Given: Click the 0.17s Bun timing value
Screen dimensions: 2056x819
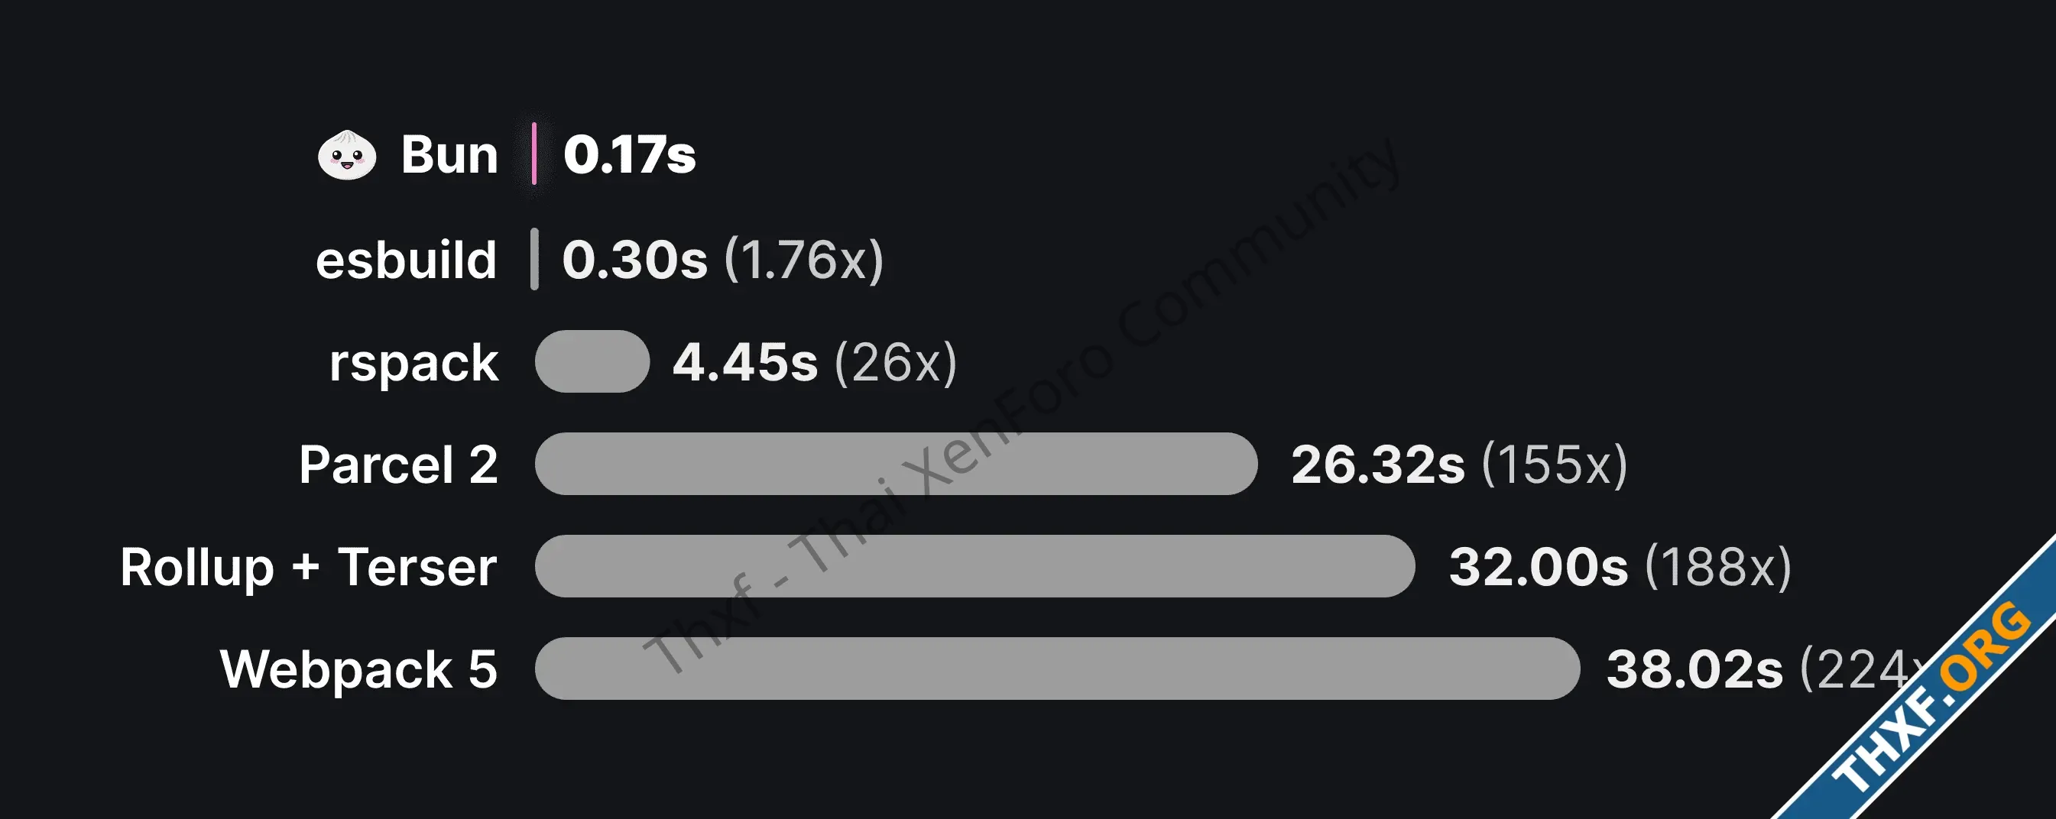Looking at the screenshot, I should pos(630,155).
